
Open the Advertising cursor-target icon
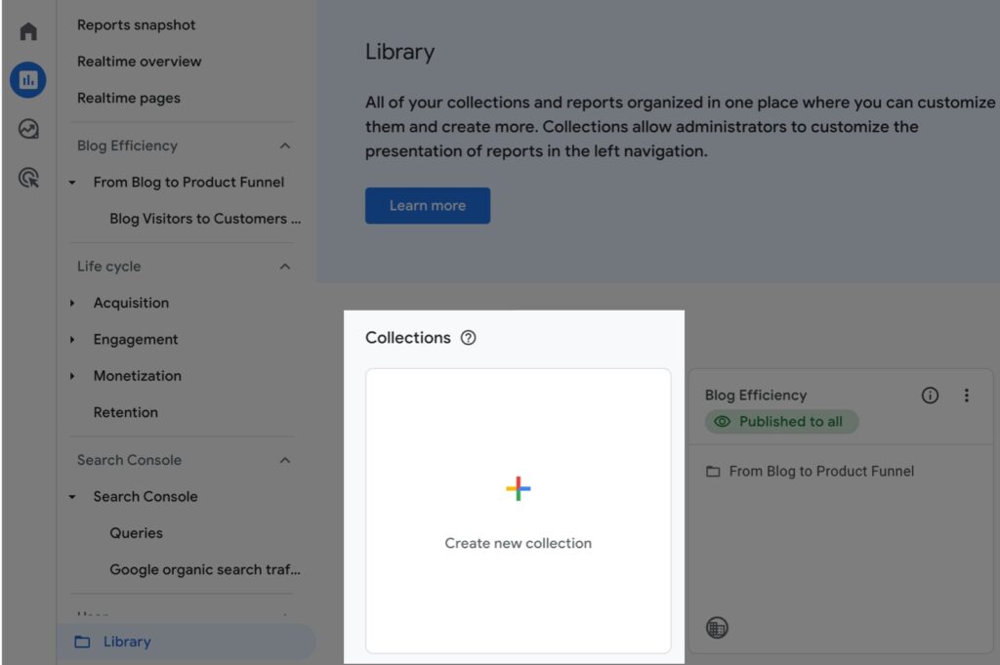[28, 178]
